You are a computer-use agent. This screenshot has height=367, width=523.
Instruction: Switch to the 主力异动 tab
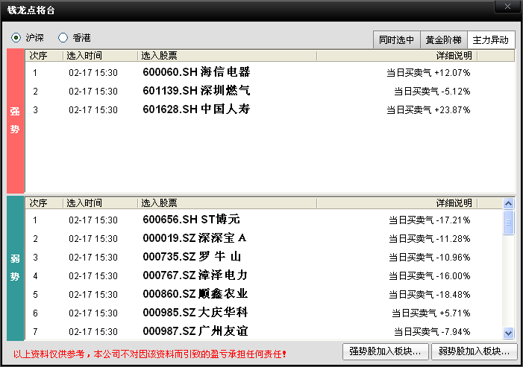491,40
